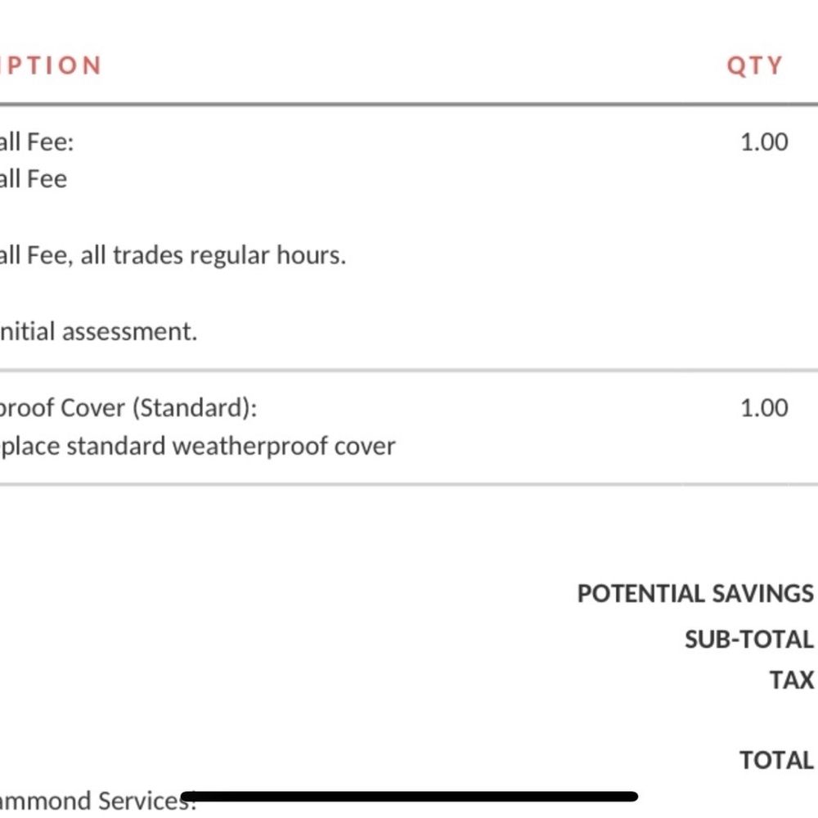The height and width of the screenshot is (818, 818).
Task: Tap the divider below weatherproof cover row
Action: (x=409, y=484)
